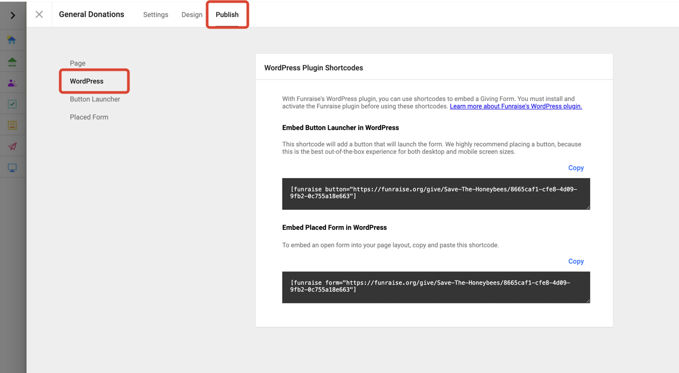Expand the sidebar with the chevron arrow

coord(13,15)
